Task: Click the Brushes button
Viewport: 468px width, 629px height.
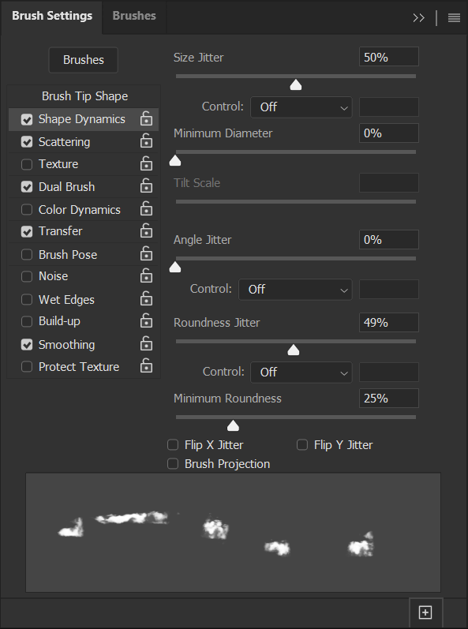Action: click(x=84, y=60)
